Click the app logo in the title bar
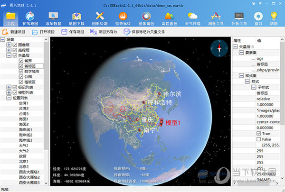Screen dimensions: 285x192 pyautogui.click(x=4, y=5)
